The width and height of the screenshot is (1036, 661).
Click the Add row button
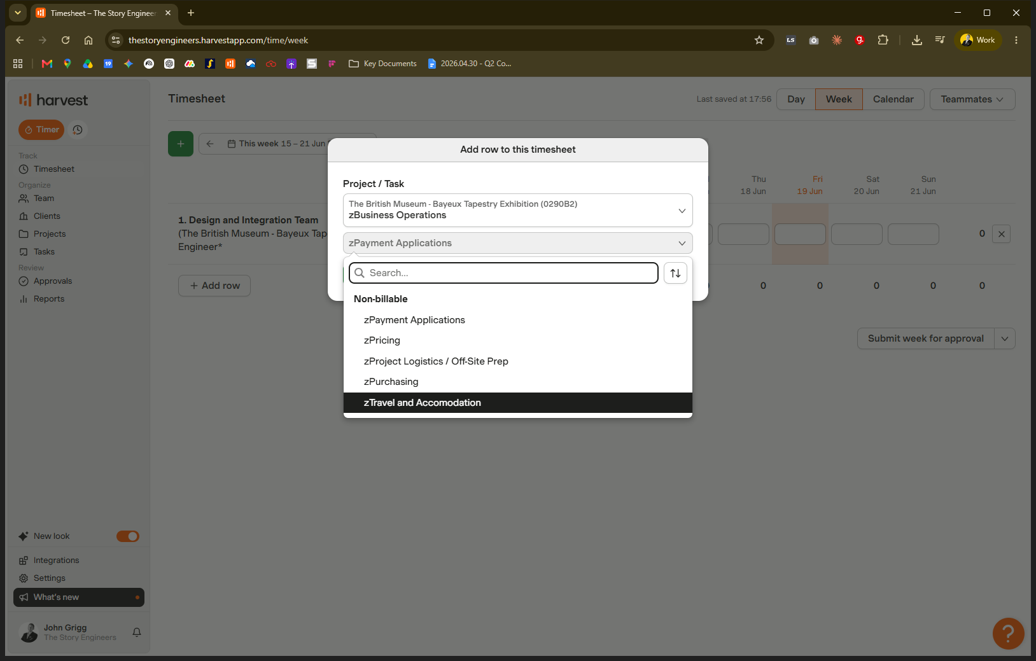pyautogui.click(x=214, y=286)
